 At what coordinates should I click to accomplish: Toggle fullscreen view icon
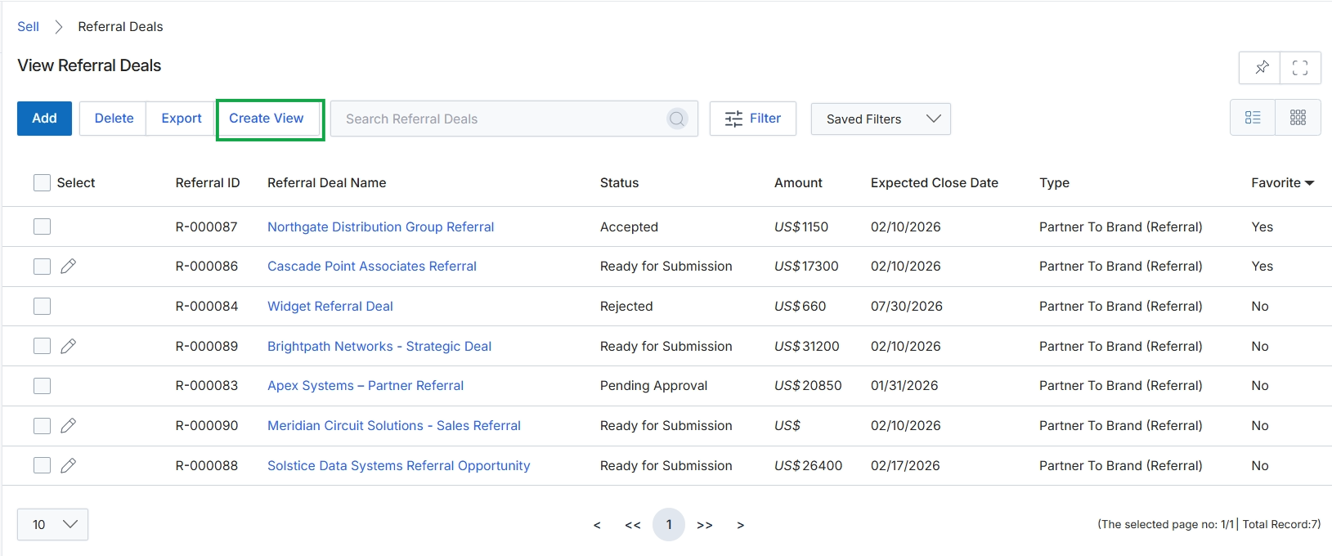[x=1300, y=68]
